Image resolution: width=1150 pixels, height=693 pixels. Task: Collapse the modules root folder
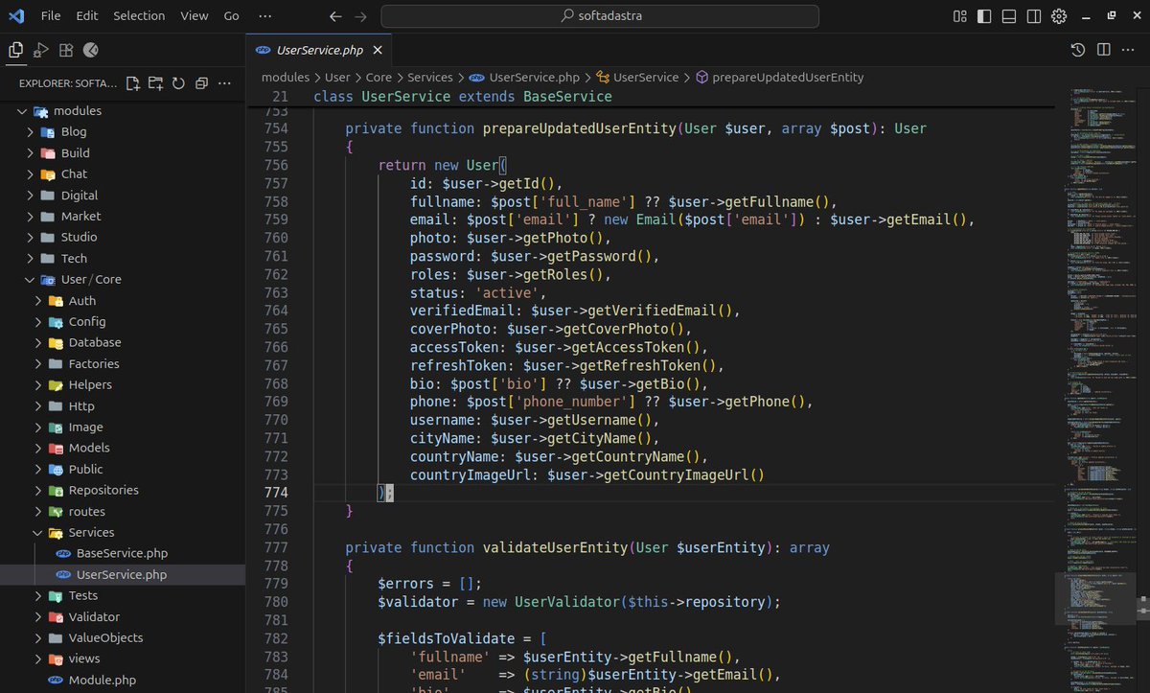click(22, 110)
